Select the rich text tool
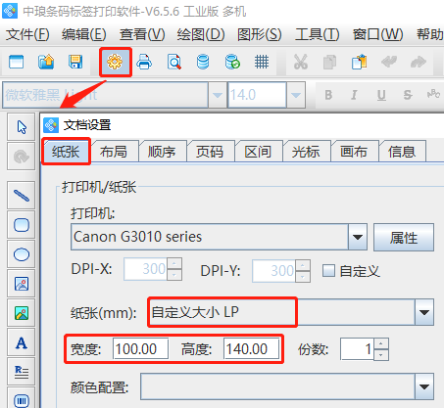 pos(22,372)
